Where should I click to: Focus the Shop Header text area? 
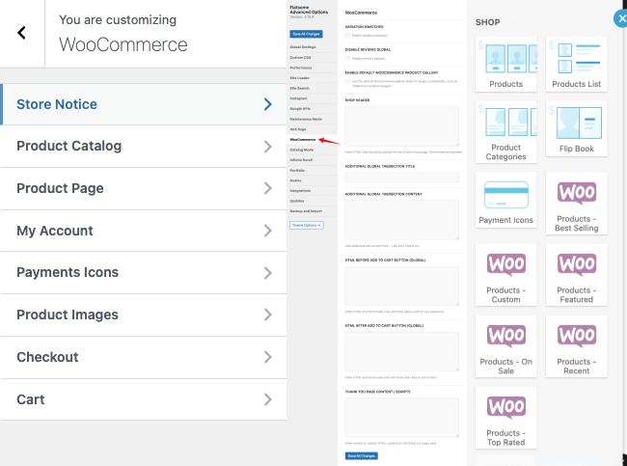pyautogui.click(x=402, y=126)
